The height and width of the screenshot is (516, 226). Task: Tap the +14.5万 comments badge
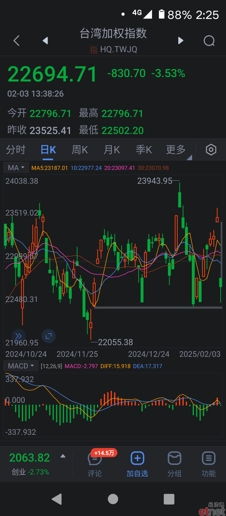coord(104,453)
